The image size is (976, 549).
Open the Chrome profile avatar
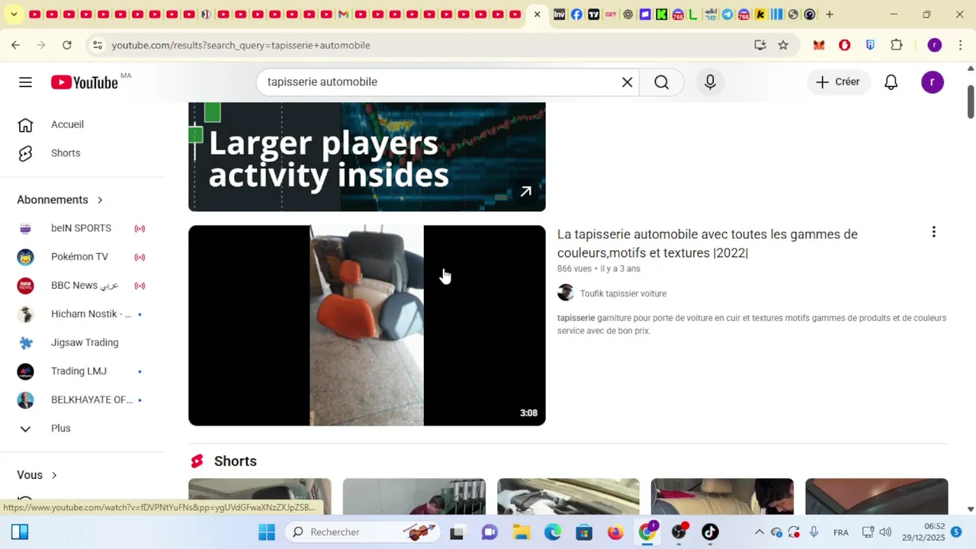[x=934, y=45]
